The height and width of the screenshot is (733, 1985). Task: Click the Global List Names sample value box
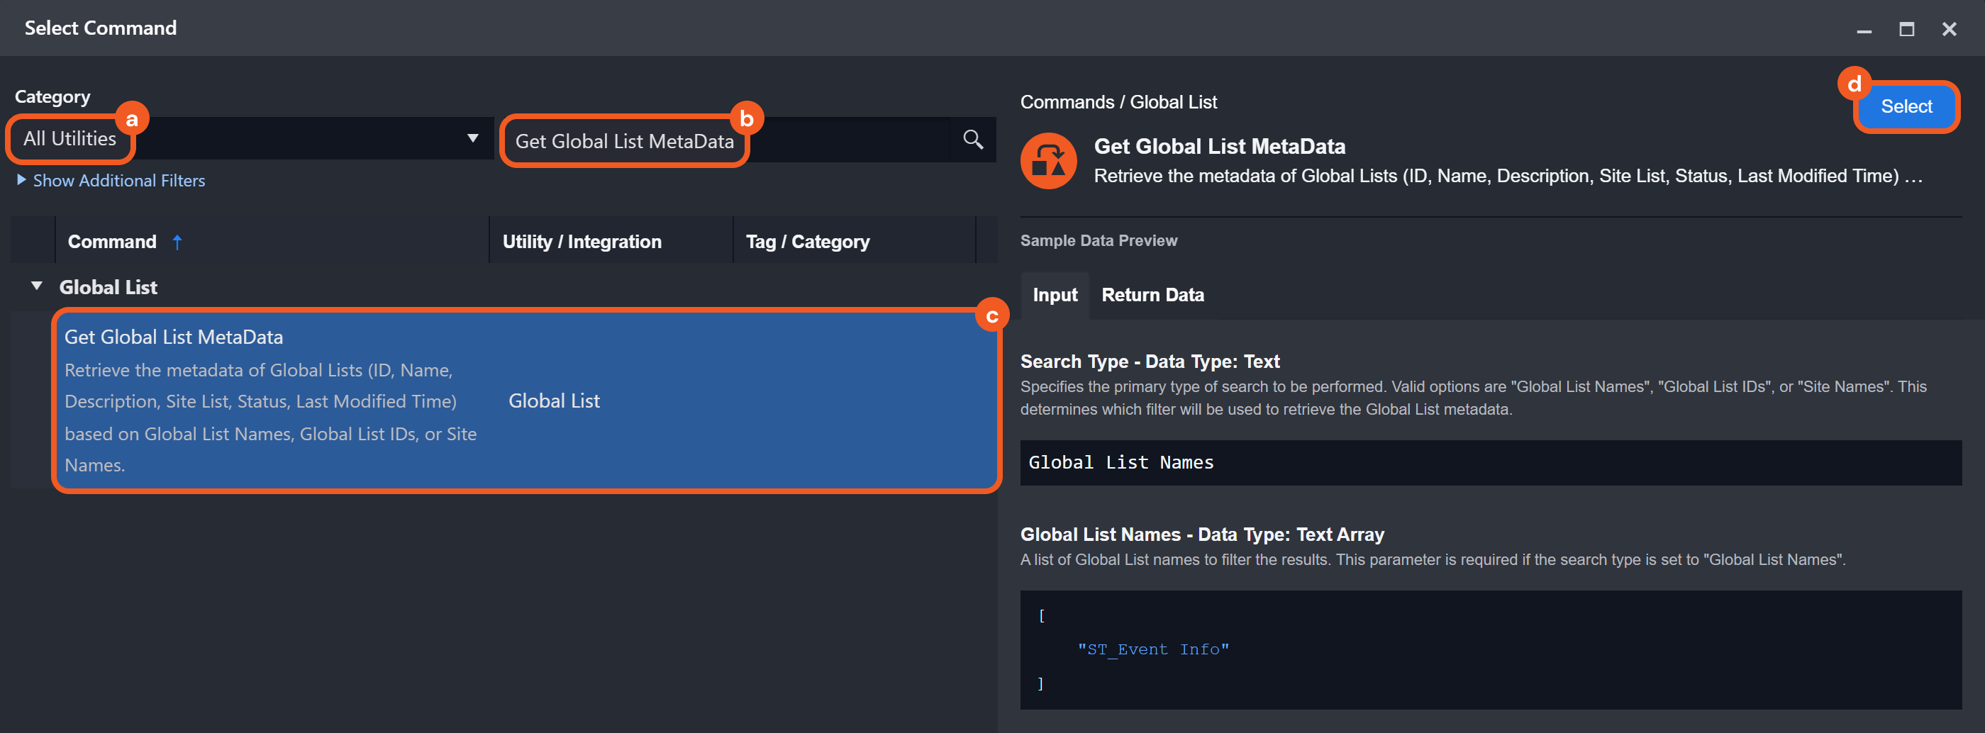coord(1489,463)
